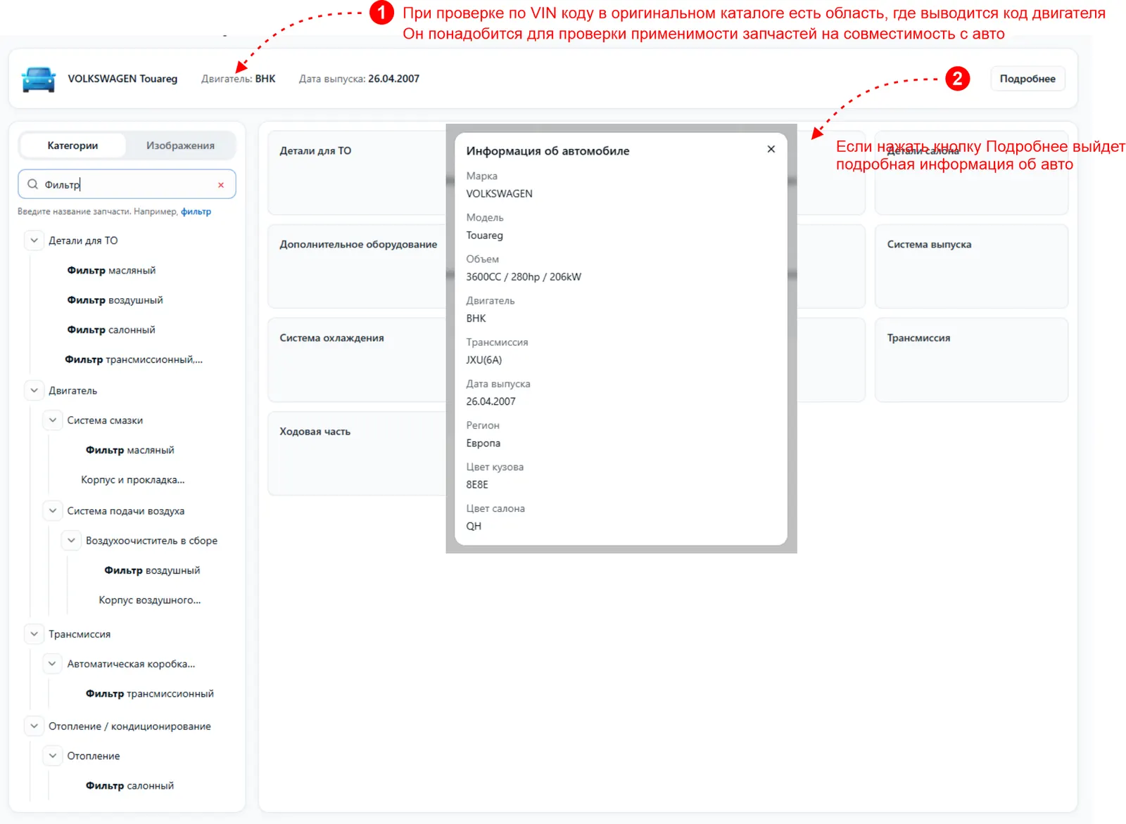Click the Двигатель: BHK text in header
The height and width of the screenshot is (824, 1126).
click(238, 79)
